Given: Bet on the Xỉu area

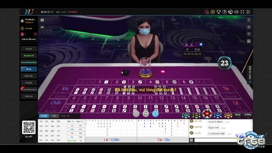Looking at the screenshot, I should 62,92.
